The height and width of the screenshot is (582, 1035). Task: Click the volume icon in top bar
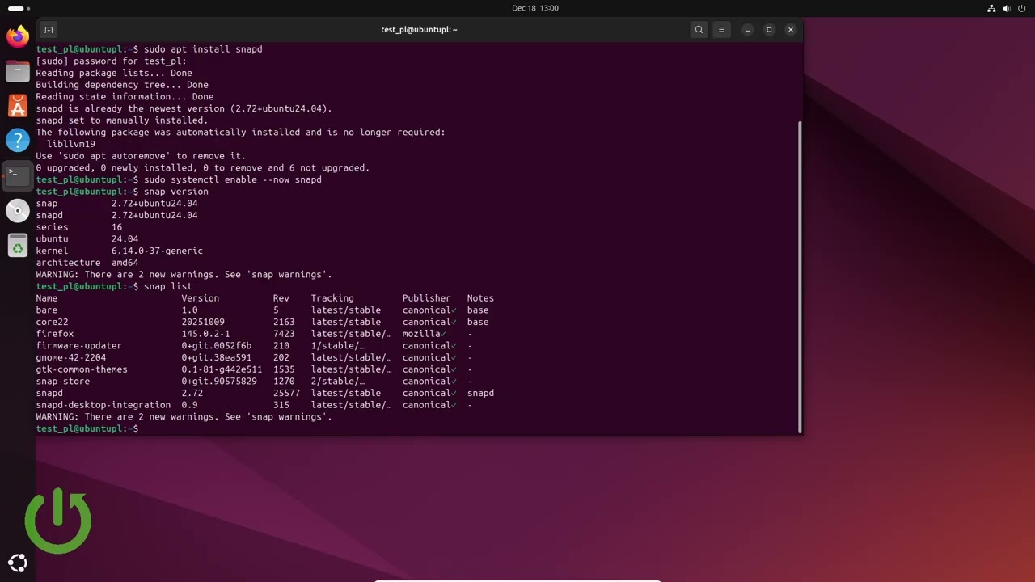(1007, 8)
